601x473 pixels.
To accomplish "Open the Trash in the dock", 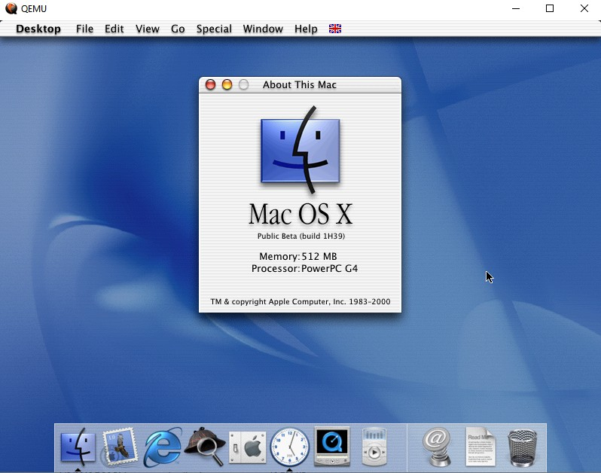I will [x=523, y=447].
